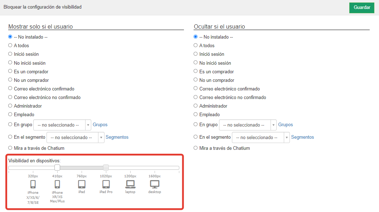Screen dimensions: 379x212
Task: Select 'En grupo' radio under Ocultar si
Action: click(195, 124)
